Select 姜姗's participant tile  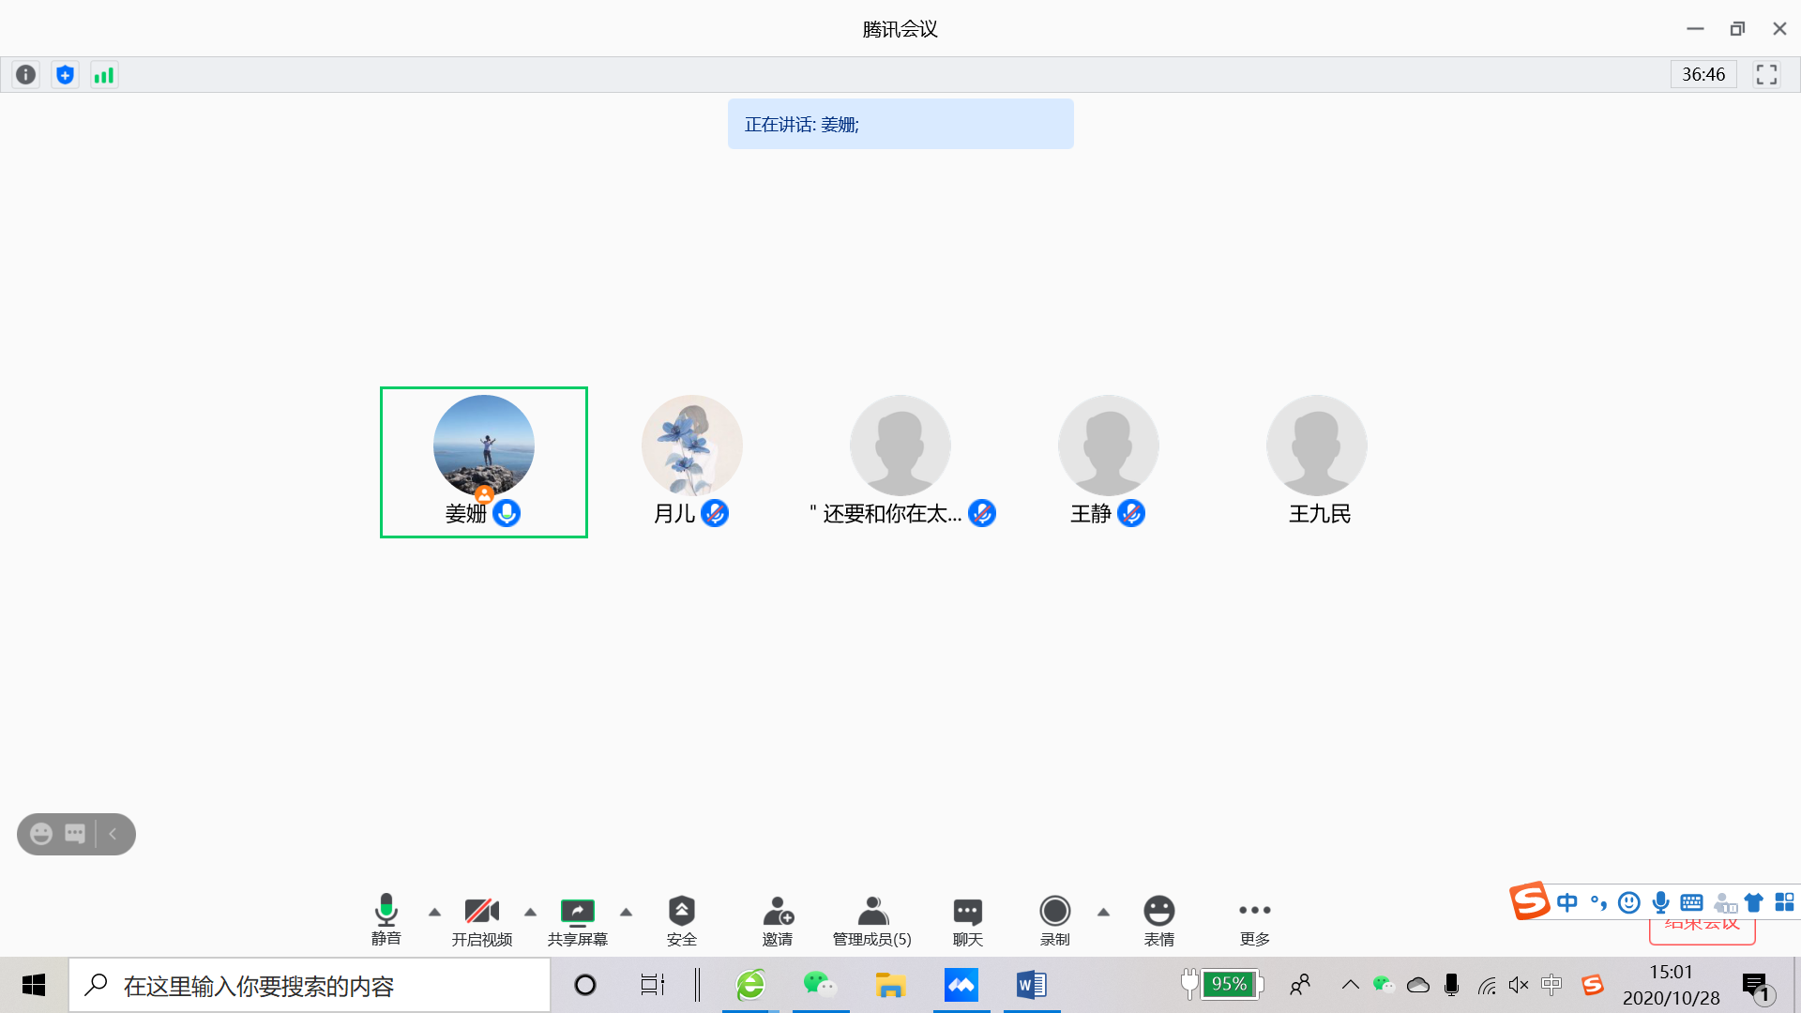(x=483, y=461)
